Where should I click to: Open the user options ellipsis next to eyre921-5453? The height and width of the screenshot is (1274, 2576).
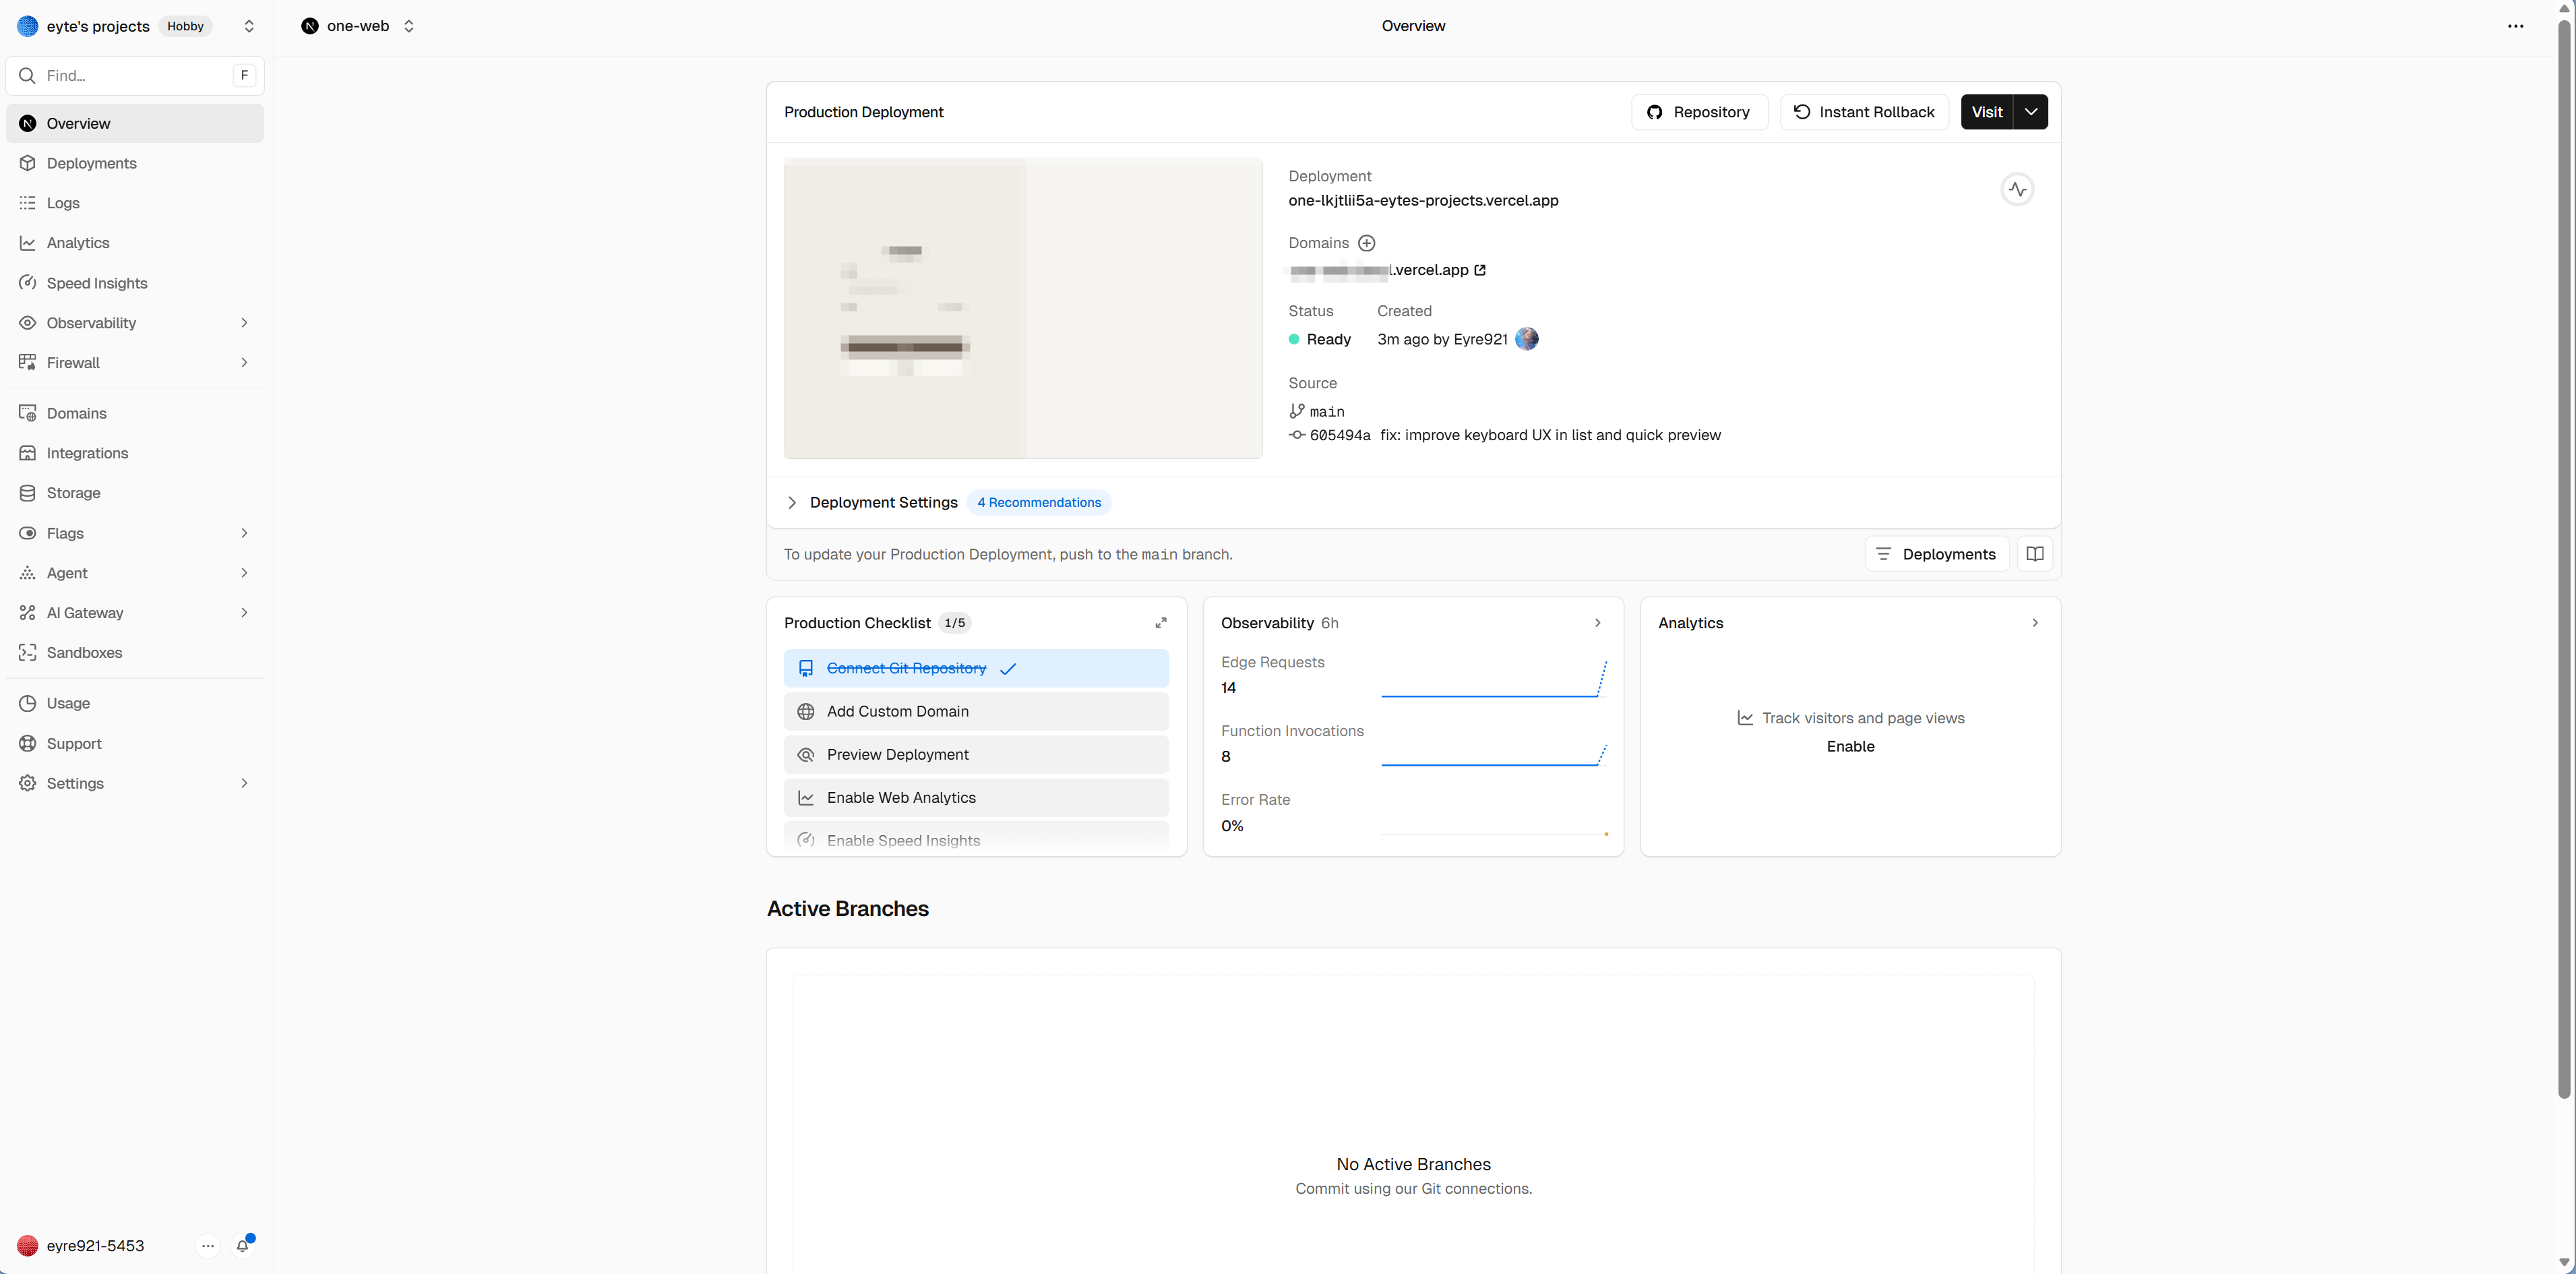coord(207,1245)
